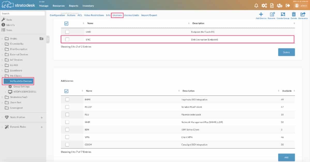Click the sidebar collapse handle
The image size is (310, 162).
point(48,40)
